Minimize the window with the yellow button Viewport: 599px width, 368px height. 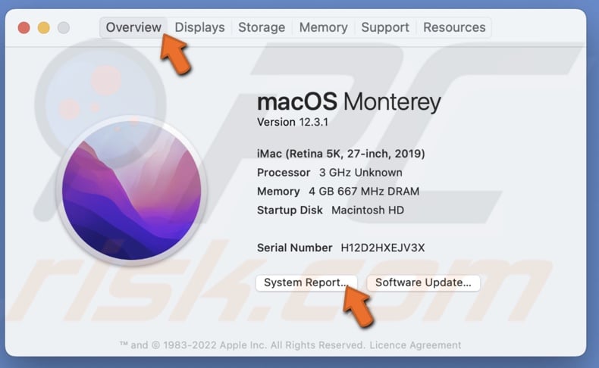click(44, 28)
